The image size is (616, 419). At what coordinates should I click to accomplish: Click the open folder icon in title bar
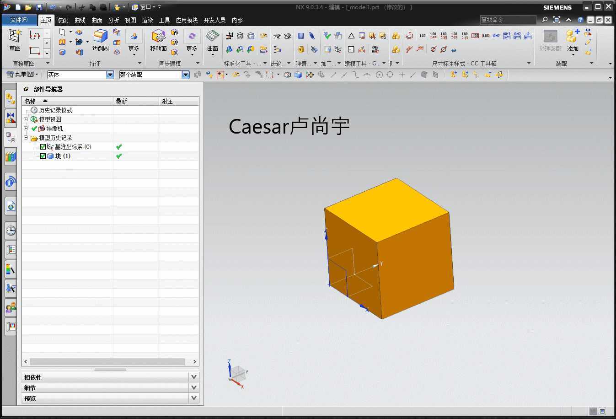pos(28,7)
